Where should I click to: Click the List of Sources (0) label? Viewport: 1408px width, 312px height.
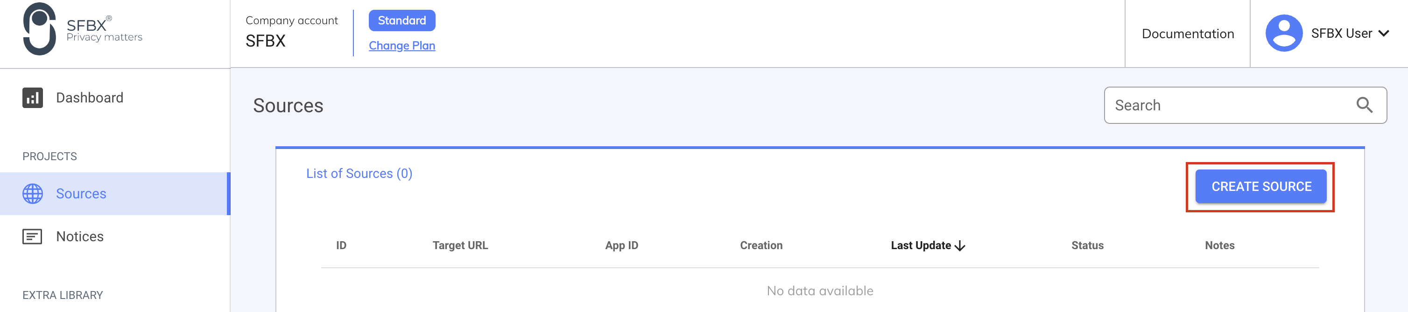[359, 173]
